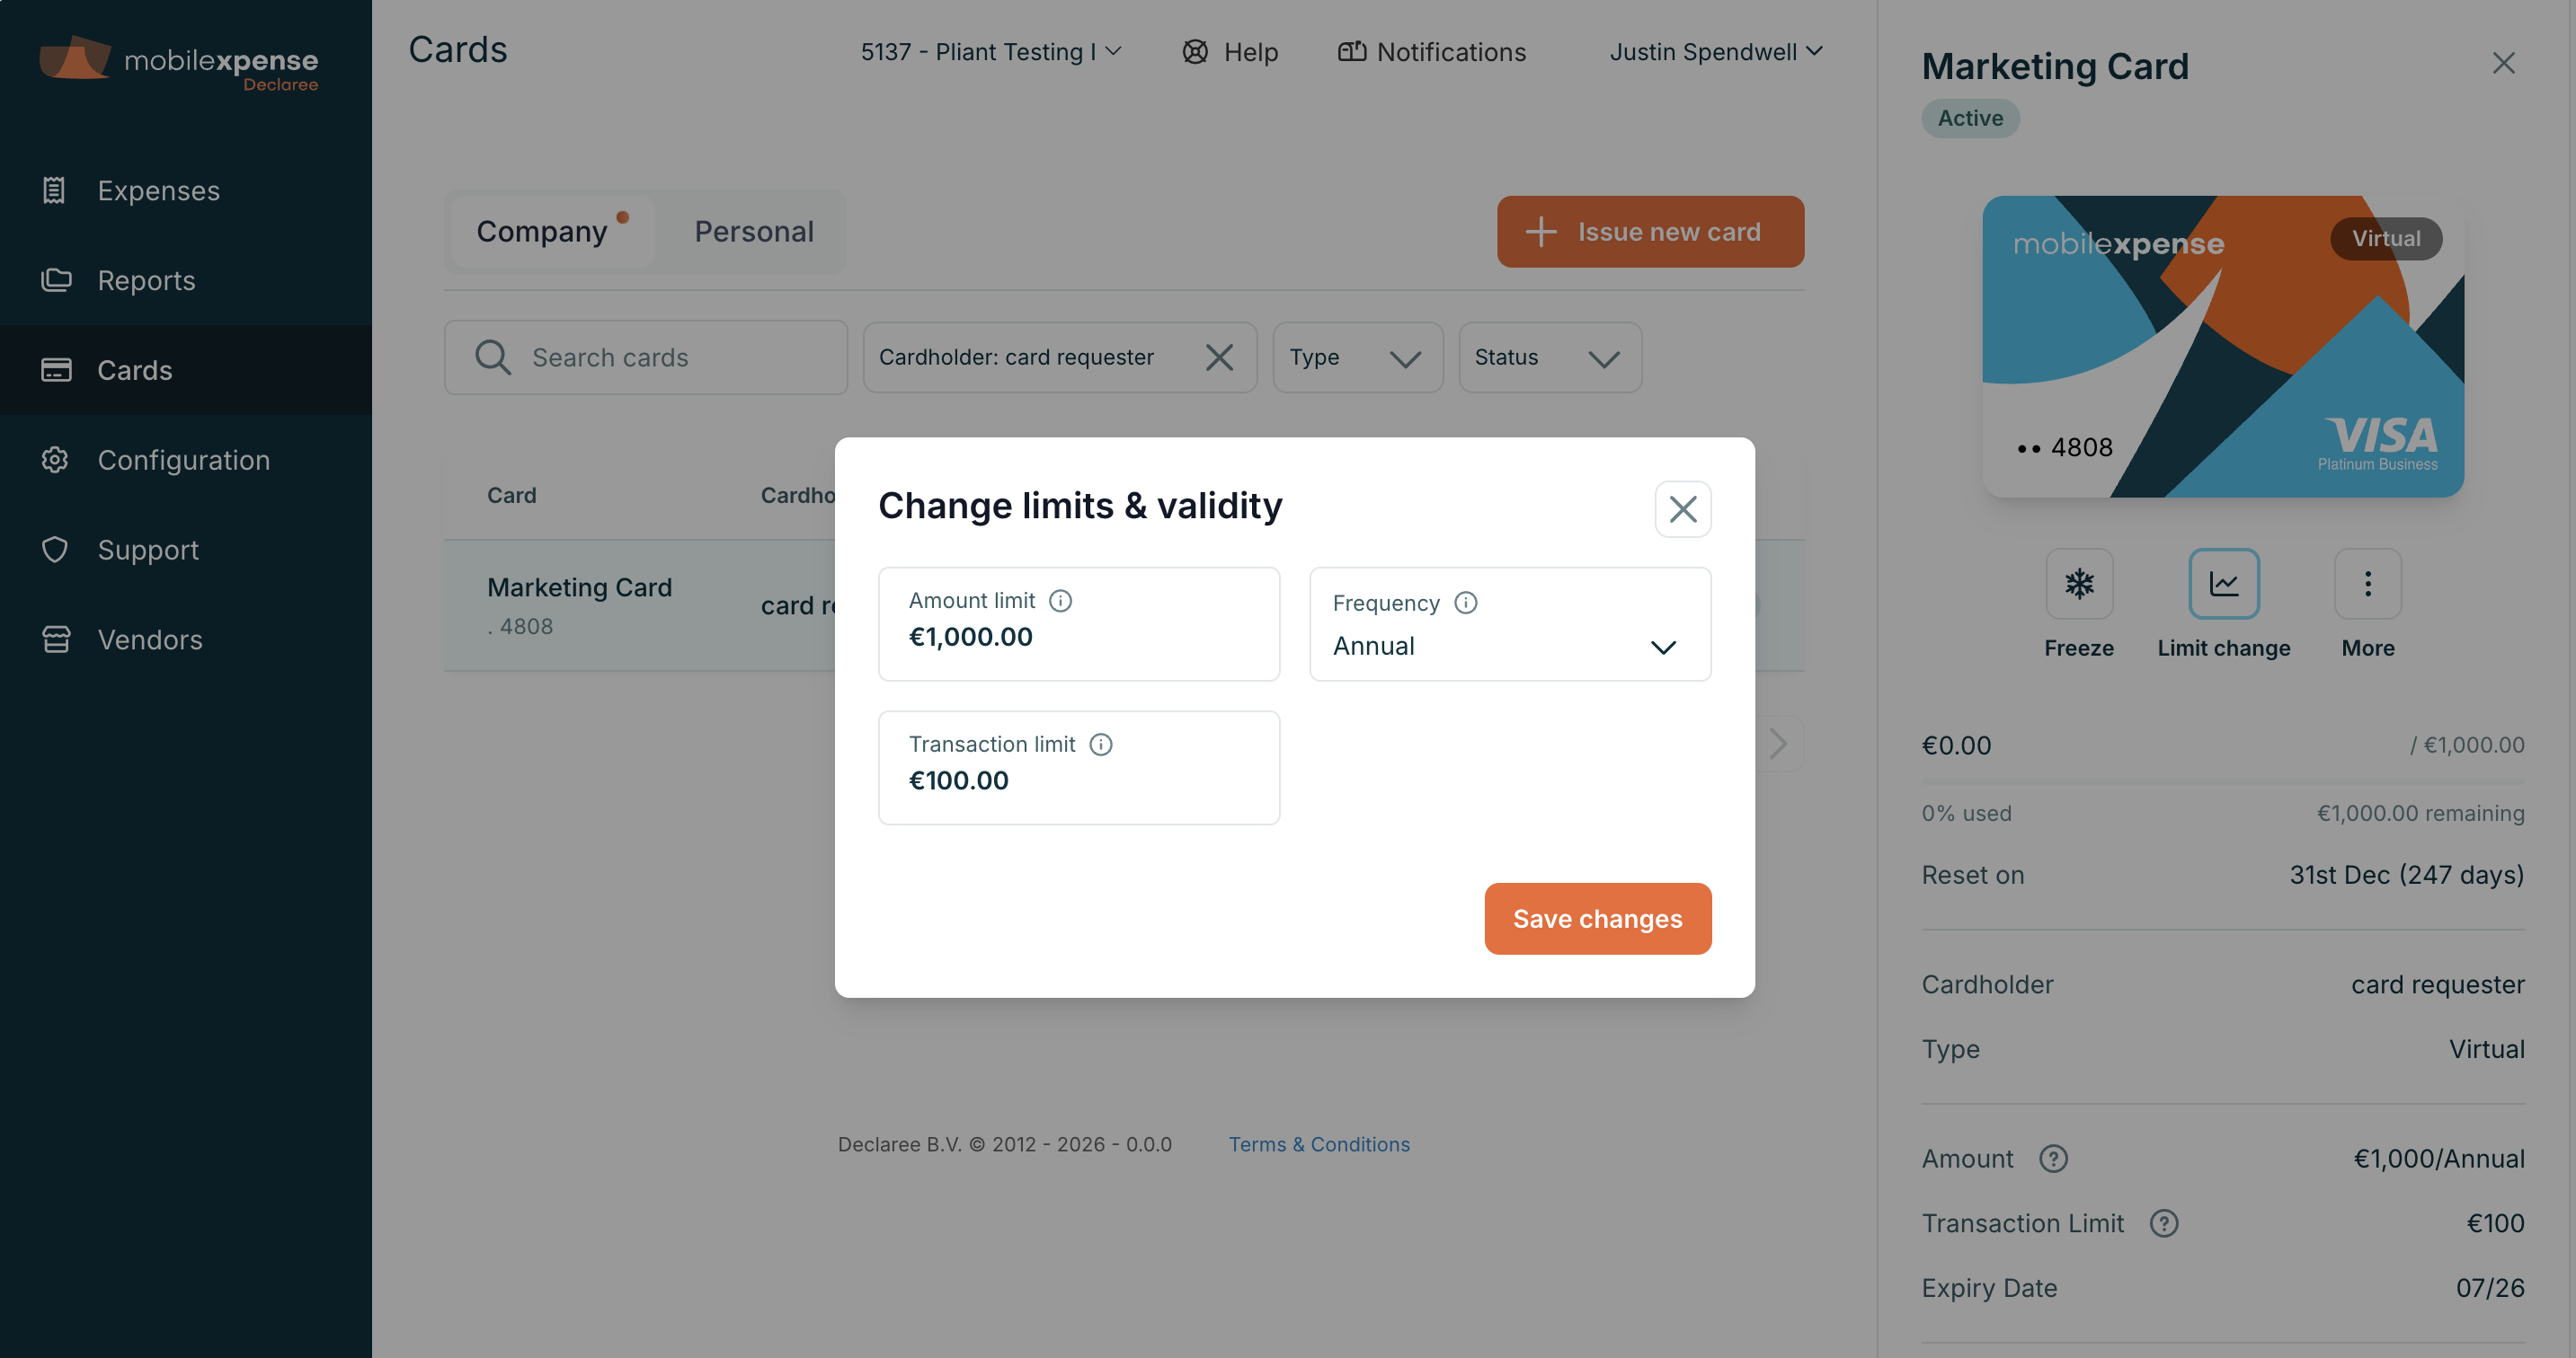Screen dimensions: 2576x1358
Task: Open the Terms & Conditions link
Action: tap(1319, 1144)
